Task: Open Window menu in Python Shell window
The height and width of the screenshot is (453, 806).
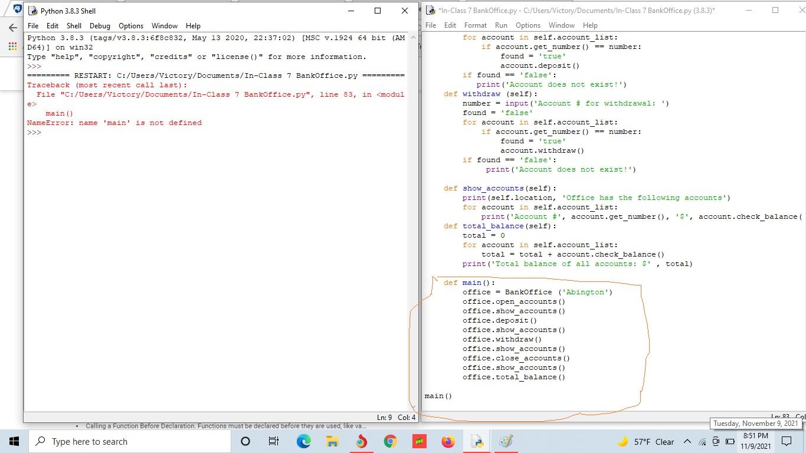Action: tap(165, 26)
